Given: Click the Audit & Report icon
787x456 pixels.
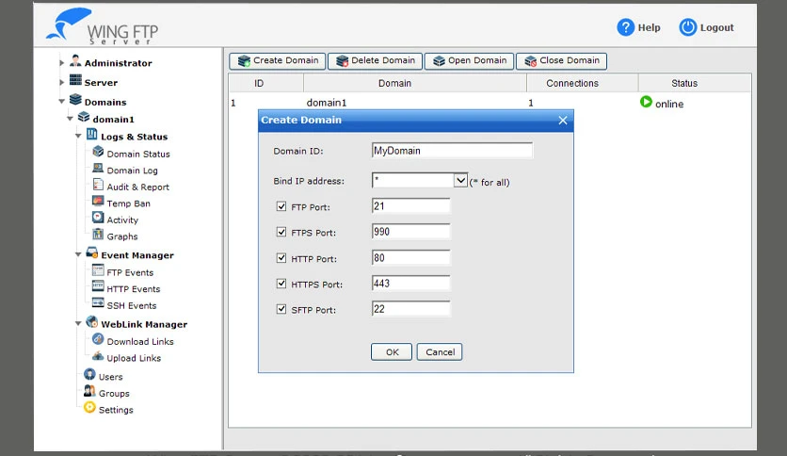Looking at the screenshot, I should [98, 185].
